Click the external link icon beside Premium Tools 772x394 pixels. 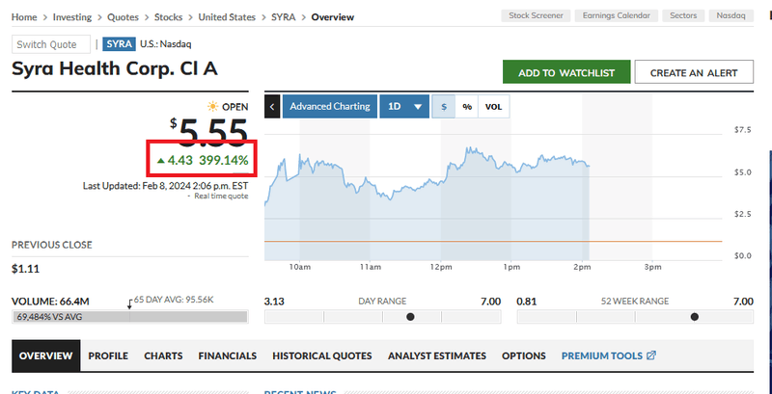(x=651, y=355)
